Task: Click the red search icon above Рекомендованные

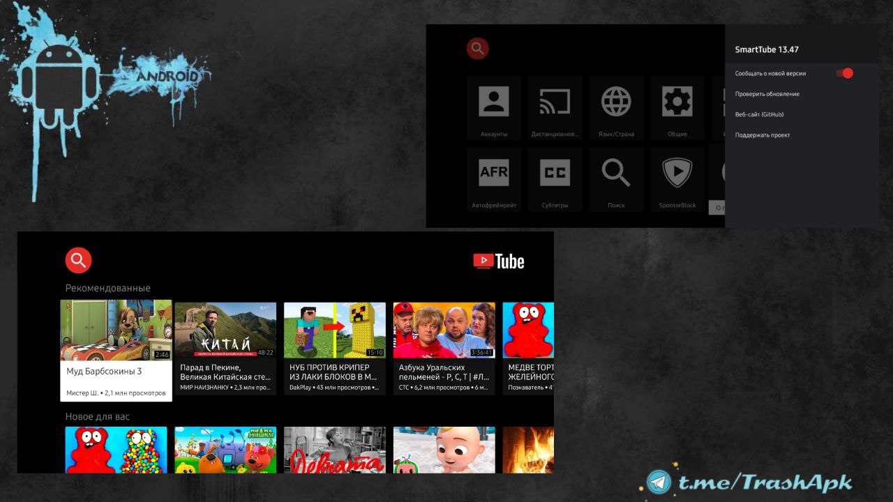Action: coord(79,260)
